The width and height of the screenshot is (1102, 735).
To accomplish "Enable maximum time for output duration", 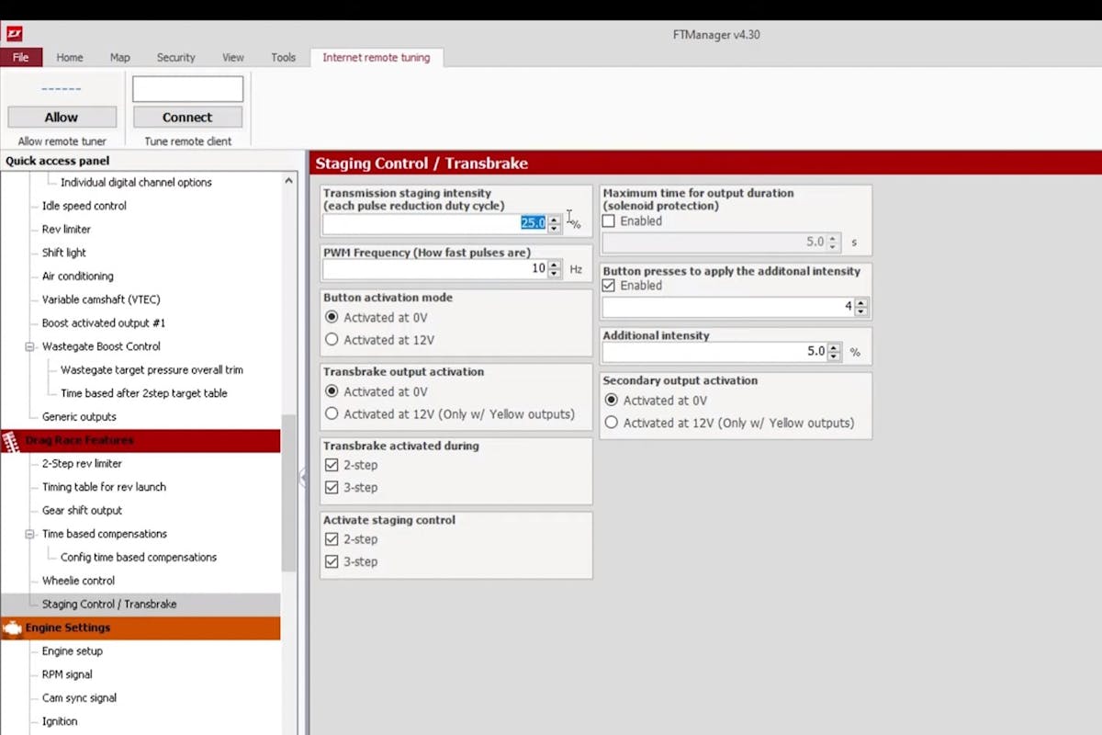I will pos(608,221).
